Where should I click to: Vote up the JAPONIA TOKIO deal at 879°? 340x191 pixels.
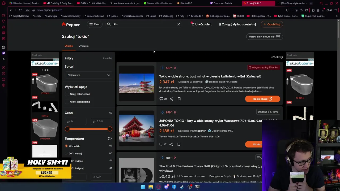175,112
